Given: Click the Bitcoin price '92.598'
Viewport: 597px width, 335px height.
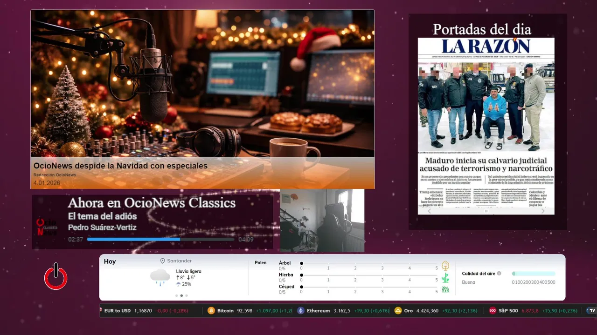Looking at the screenshot, I should tap(245, 310).
